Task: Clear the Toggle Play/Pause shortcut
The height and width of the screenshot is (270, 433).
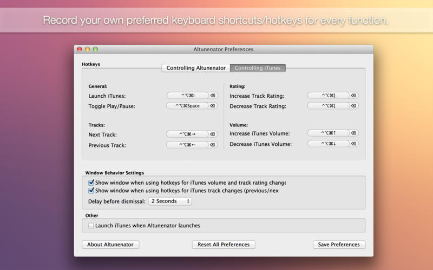Action: (x=213, y=106)
